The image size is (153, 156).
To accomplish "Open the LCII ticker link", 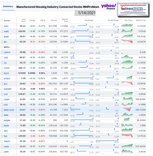I will [6, 94].
